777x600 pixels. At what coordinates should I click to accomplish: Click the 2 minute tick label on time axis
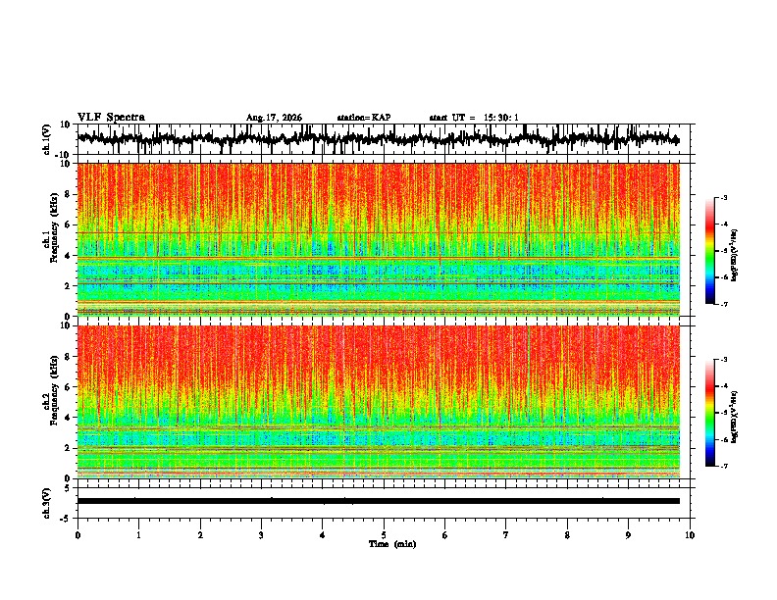pyautogui.click(x=200, y=535)
